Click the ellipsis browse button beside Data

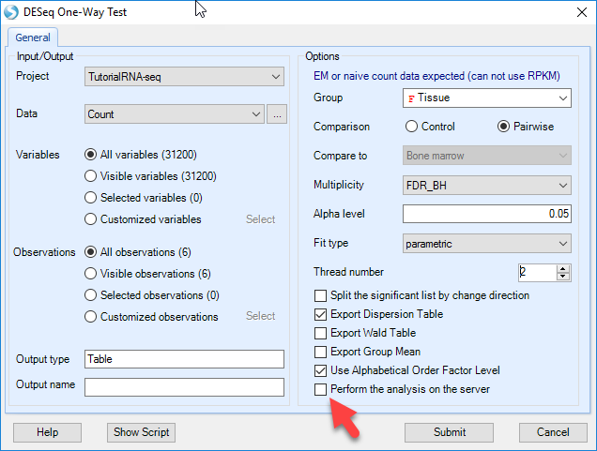pos(277,114)
